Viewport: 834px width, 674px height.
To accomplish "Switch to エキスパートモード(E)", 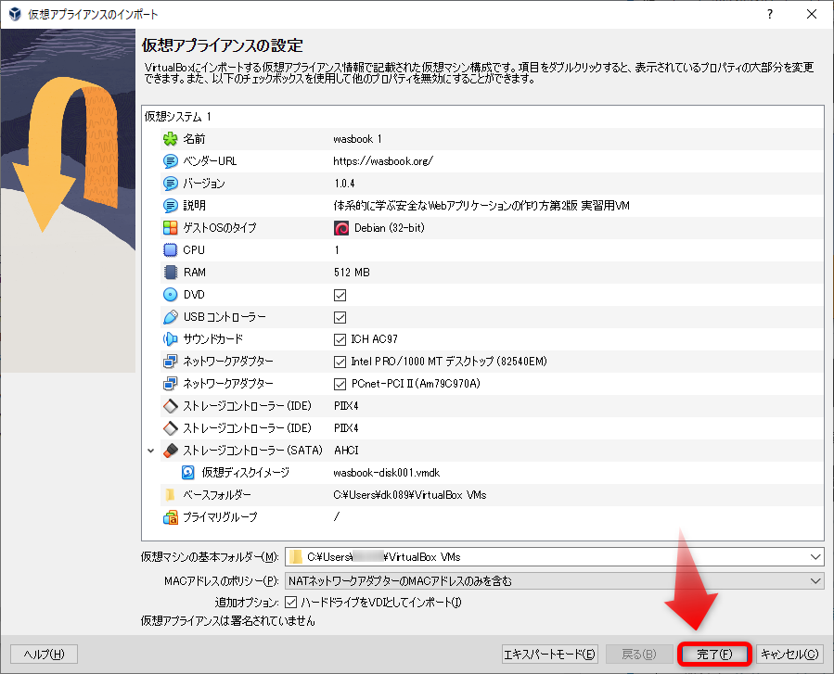I will click(x=550, y=655).
